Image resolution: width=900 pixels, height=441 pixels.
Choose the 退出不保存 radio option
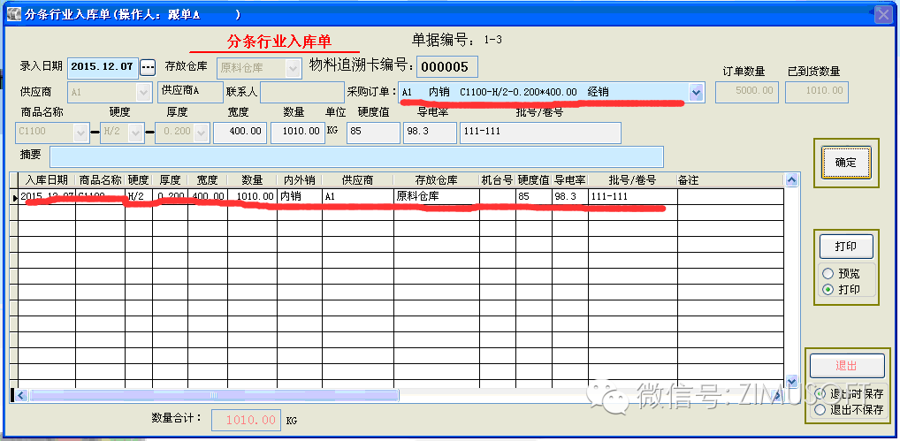(x=820, y=409)
